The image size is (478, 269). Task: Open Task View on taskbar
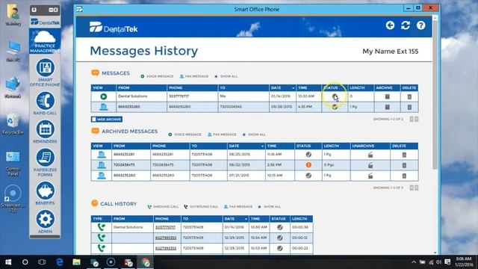point(42,262)
